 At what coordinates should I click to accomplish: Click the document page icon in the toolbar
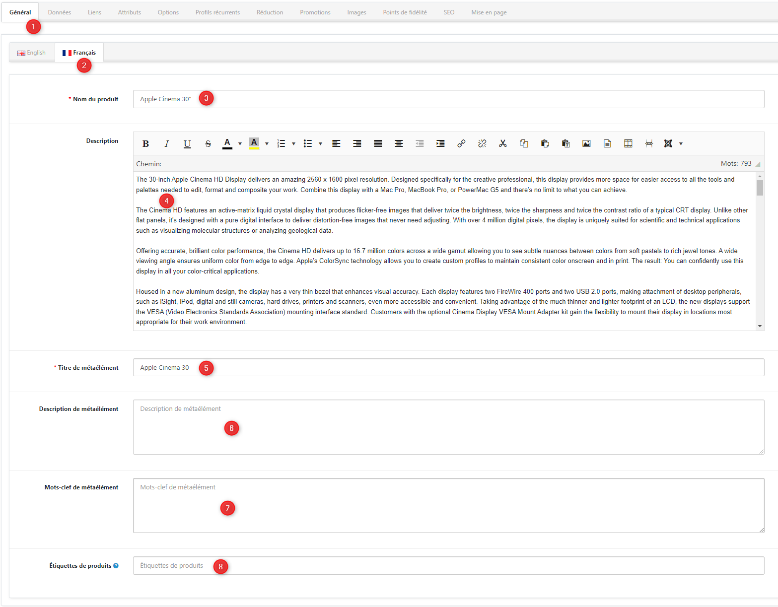[607, 144]
